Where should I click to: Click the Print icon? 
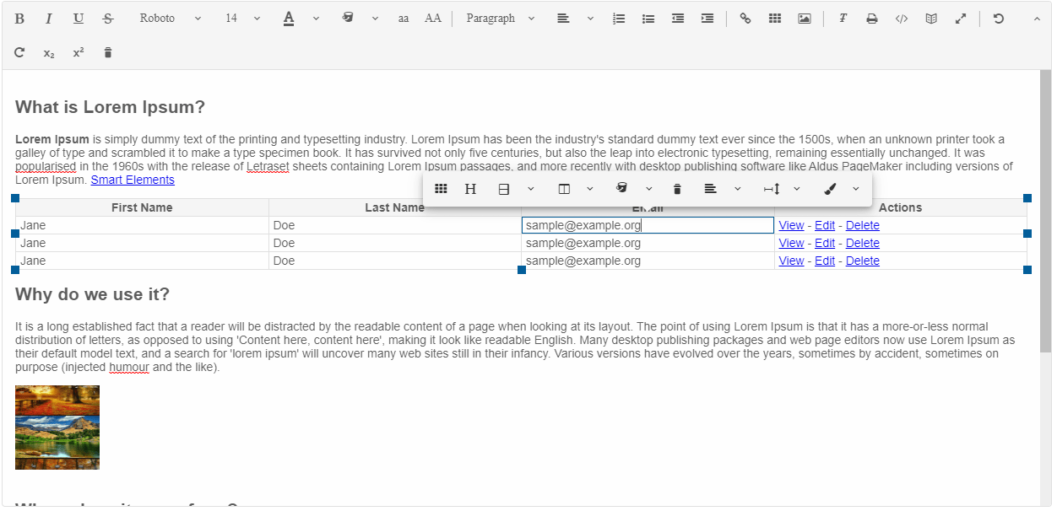click(x=872, y=18)
